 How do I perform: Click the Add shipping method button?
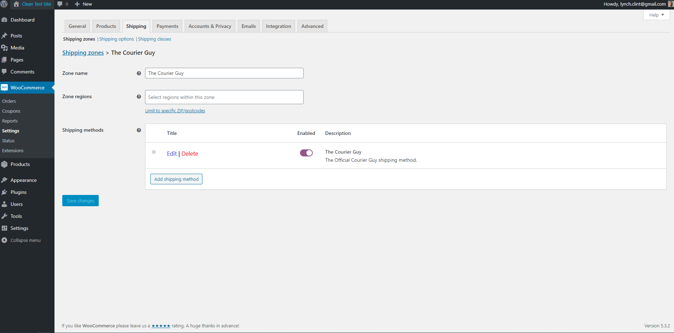(x=176, y=179)
